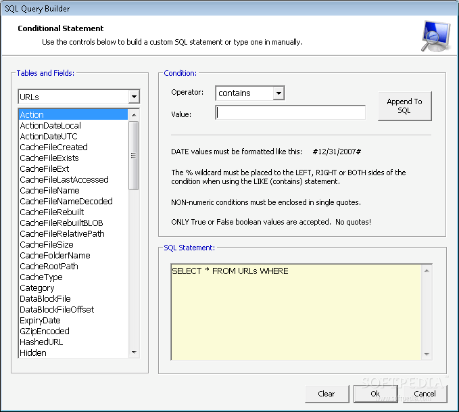
Task: Select the GZipEncoded field
Action: [74, 331]
